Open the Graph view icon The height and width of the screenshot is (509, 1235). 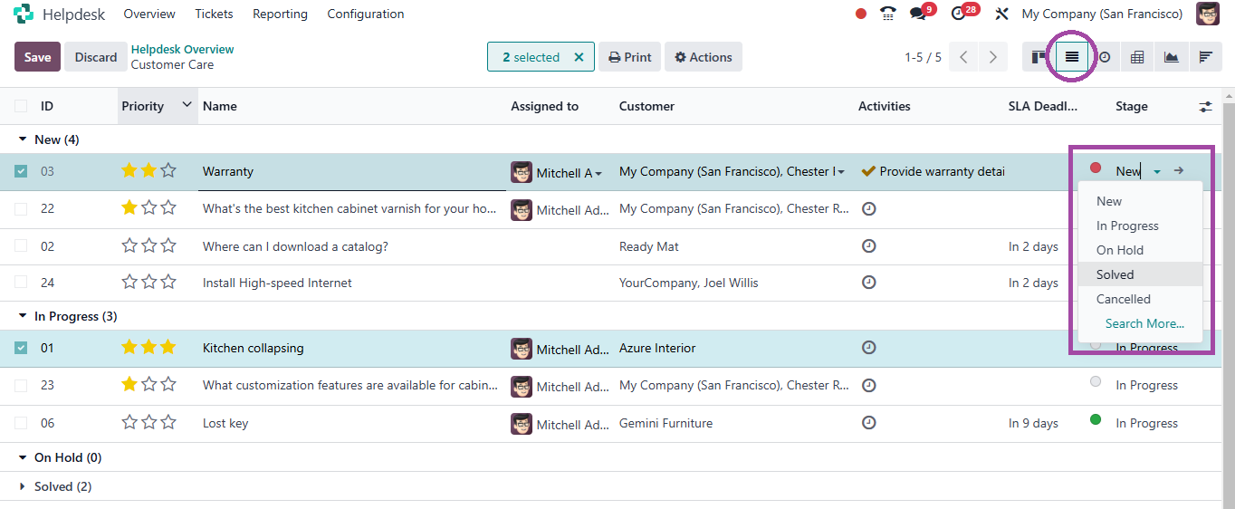pos(1171,57)
